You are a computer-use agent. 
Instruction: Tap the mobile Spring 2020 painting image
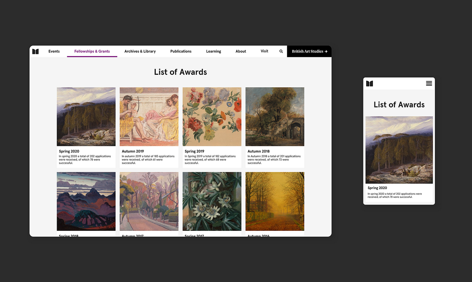click(x=399, y=150)
